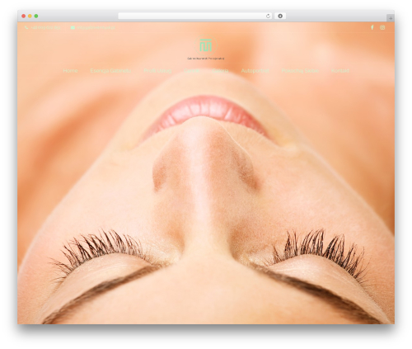
Task: Minimize the window with yellow button
Action: (30, 17)
